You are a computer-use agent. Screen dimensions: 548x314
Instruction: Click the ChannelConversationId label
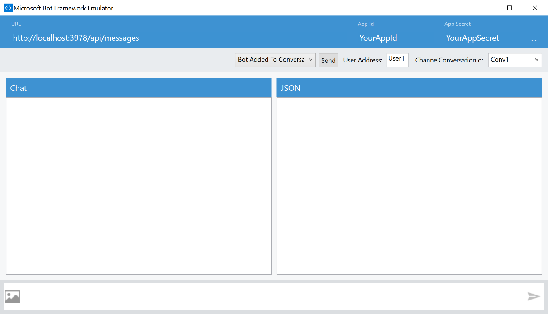[x=449, y=60]
